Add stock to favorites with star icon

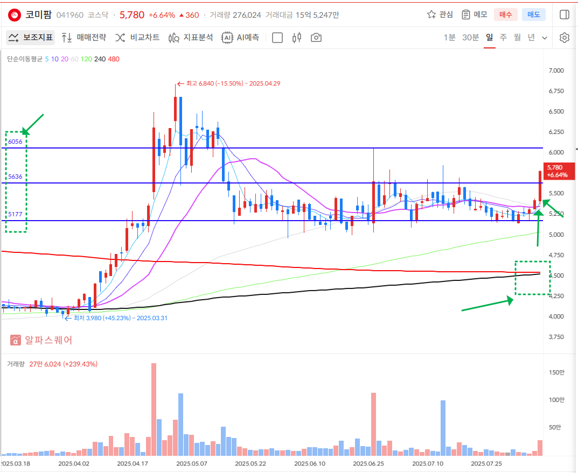pos(431,15)
